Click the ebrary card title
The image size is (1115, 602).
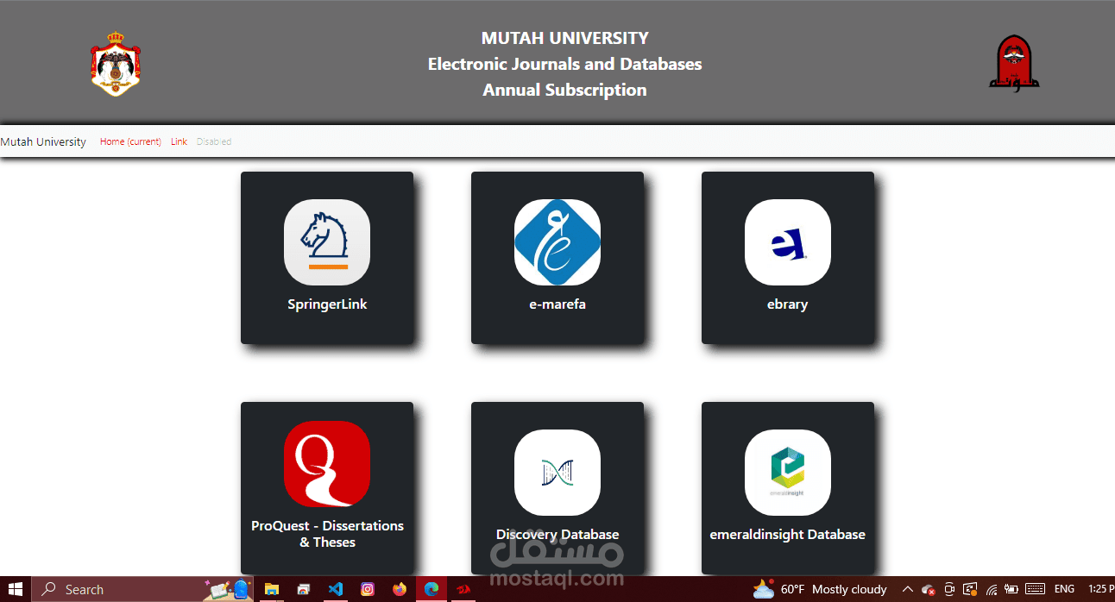click(788, 304)
